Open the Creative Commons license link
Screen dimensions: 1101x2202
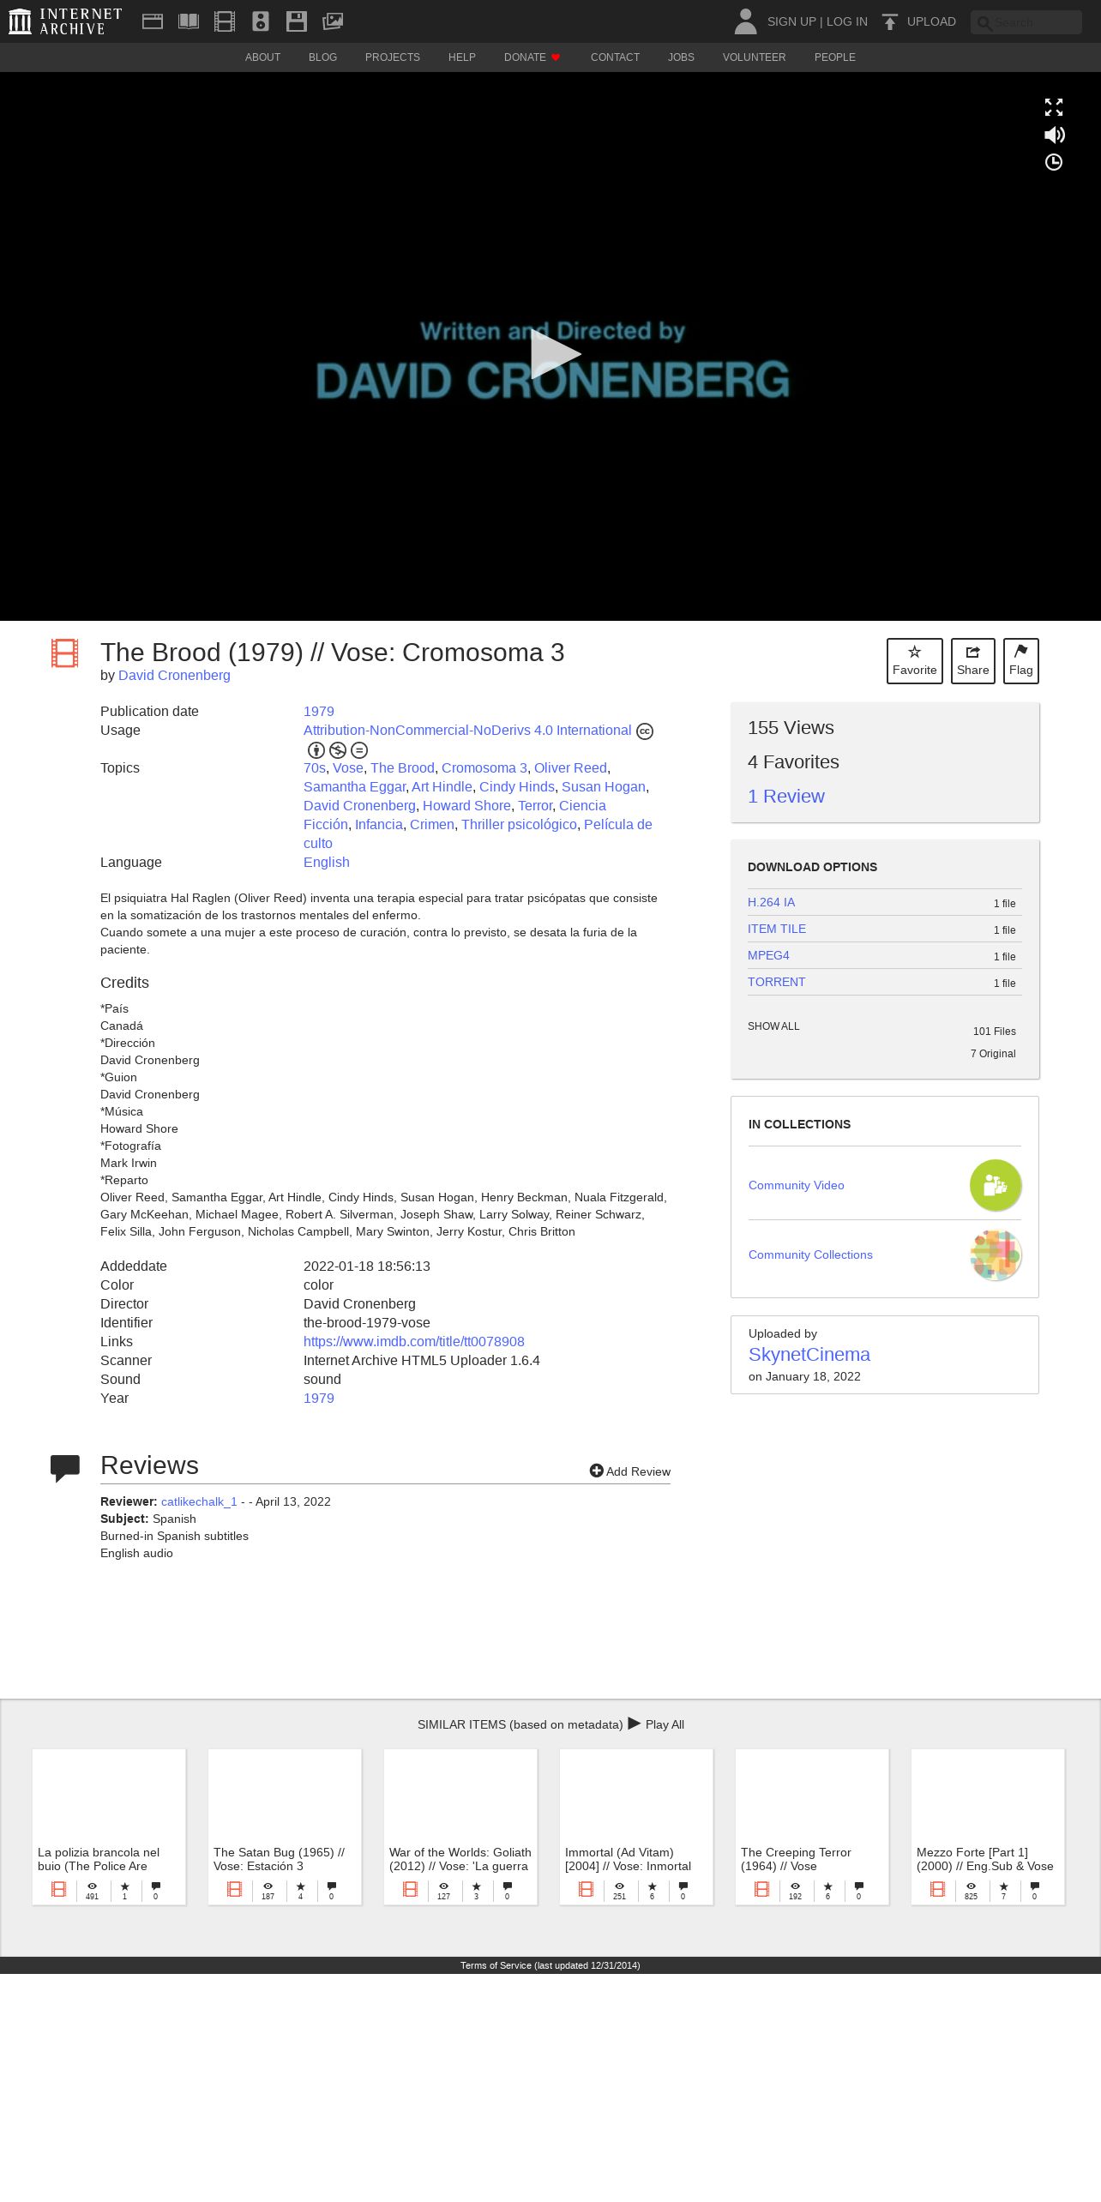(467, 731)
